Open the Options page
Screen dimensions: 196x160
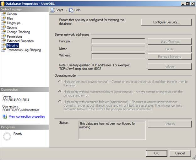pyautogui.click(x=12, y=28)
